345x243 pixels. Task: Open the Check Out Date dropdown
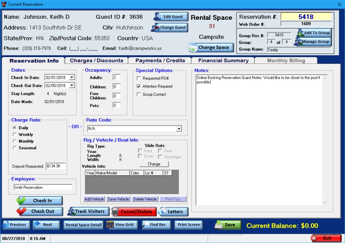coord(72,85)
